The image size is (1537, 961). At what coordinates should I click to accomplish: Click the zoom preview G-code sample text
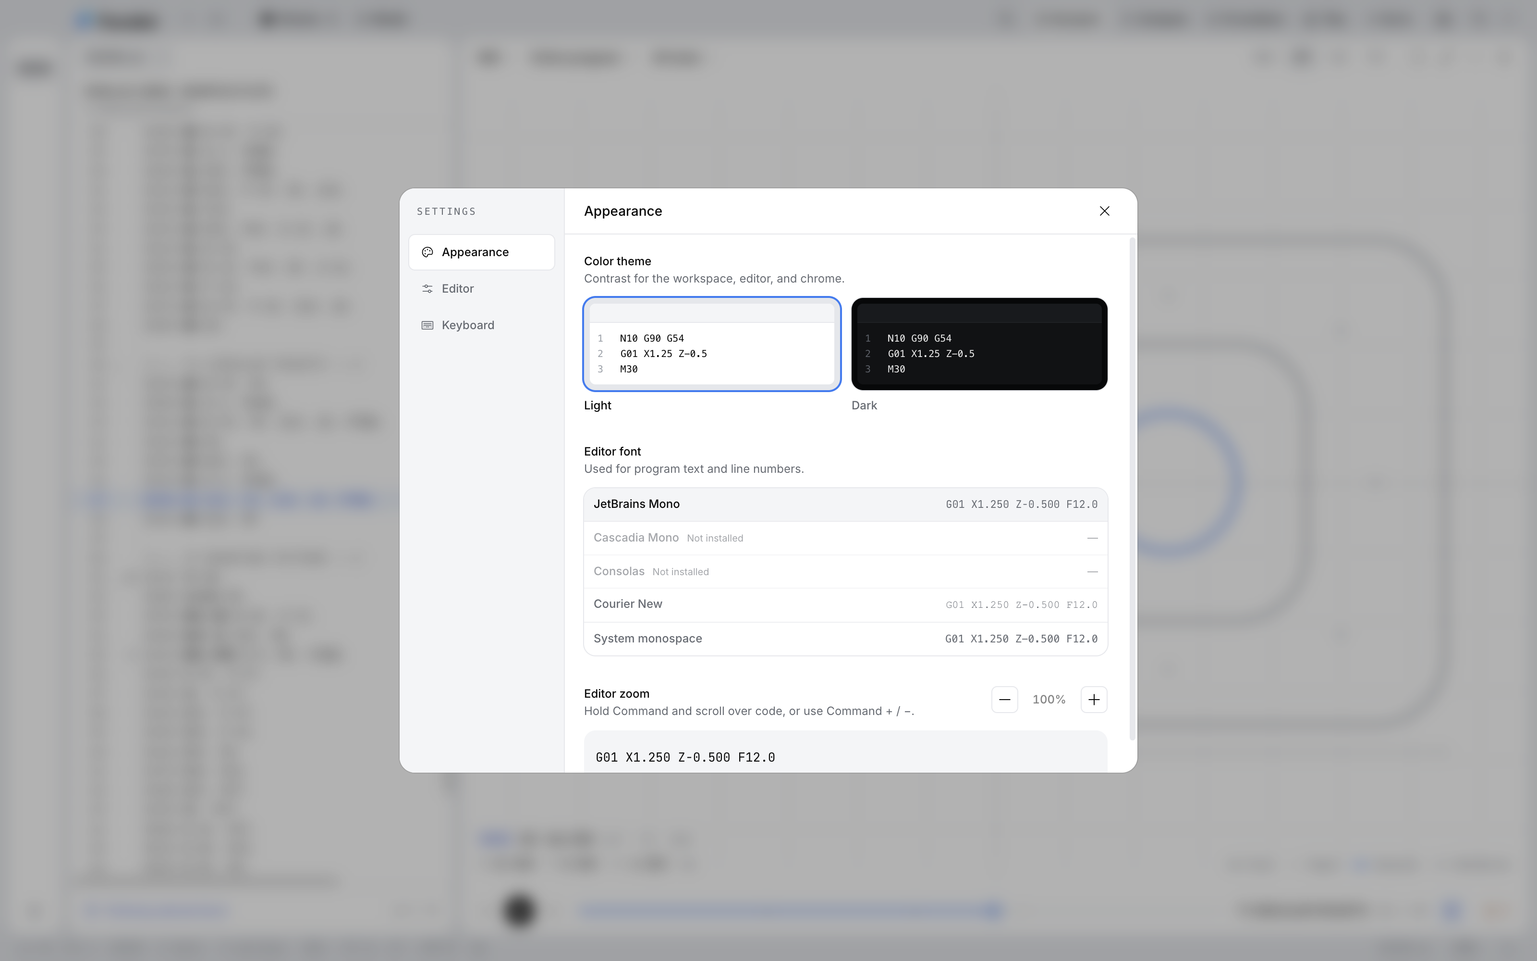point(685,757)
